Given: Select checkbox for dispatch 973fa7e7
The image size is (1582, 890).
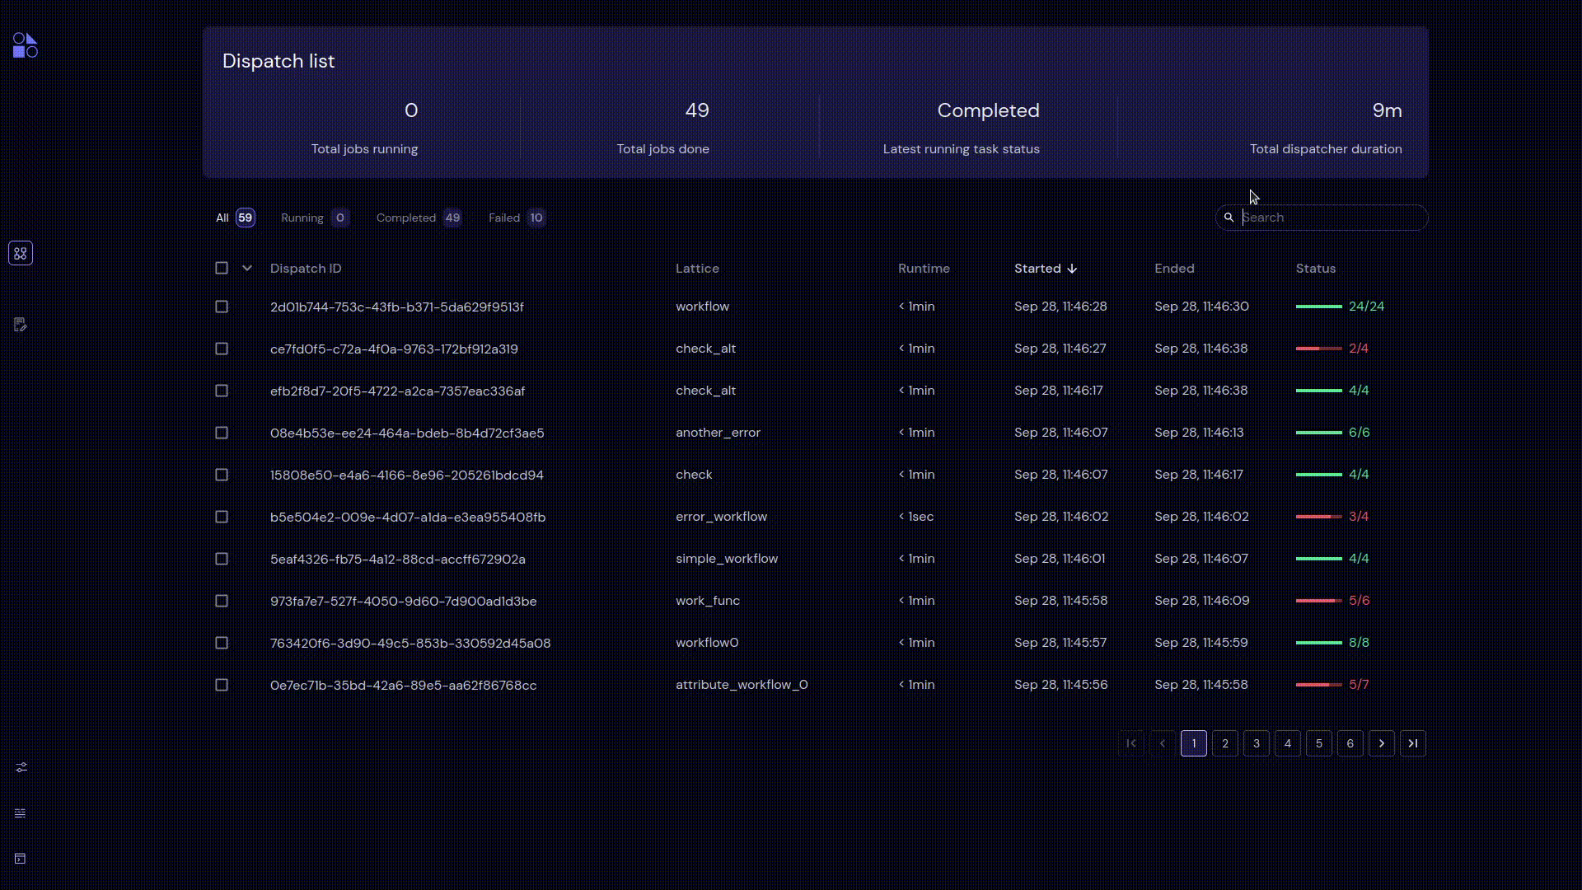Looking at the screenshot, I should tap(222, 601).
